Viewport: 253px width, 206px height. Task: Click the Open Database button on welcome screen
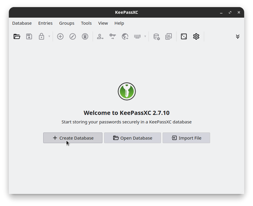(132, 138)
